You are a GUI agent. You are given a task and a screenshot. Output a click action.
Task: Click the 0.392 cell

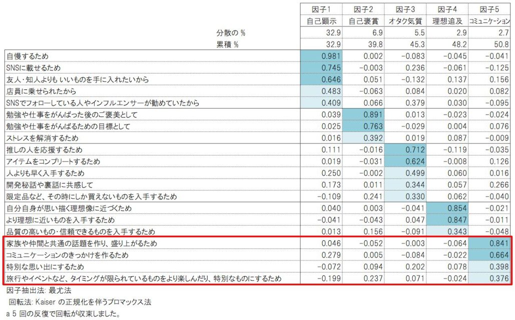363,138
